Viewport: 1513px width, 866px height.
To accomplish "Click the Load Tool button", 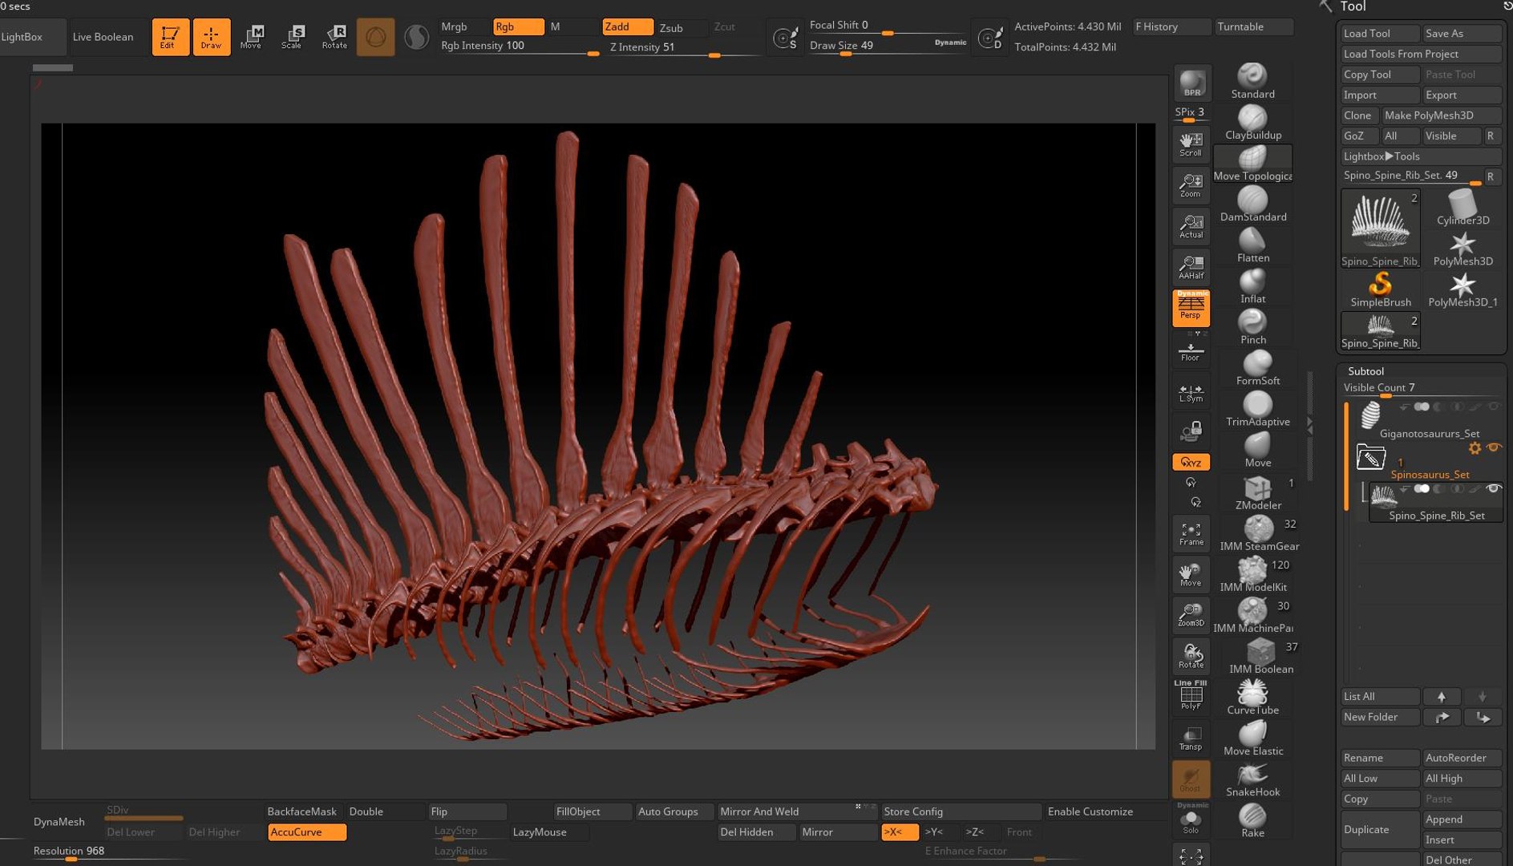I will (1379, 34).
